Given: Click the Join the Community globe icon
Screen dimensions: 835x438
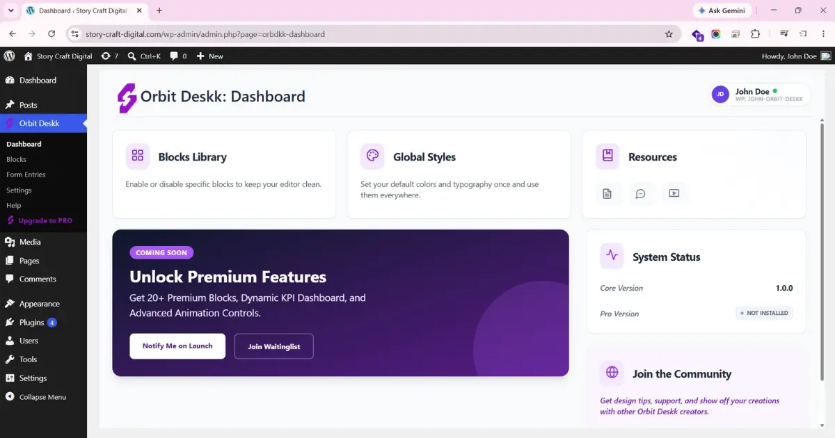Looking at the screenshot, I should tap(612, 373).
